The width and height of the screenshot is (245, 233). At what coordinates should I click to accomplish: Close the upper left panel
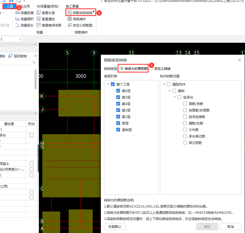pyautogui.click(x=36, y=44)
